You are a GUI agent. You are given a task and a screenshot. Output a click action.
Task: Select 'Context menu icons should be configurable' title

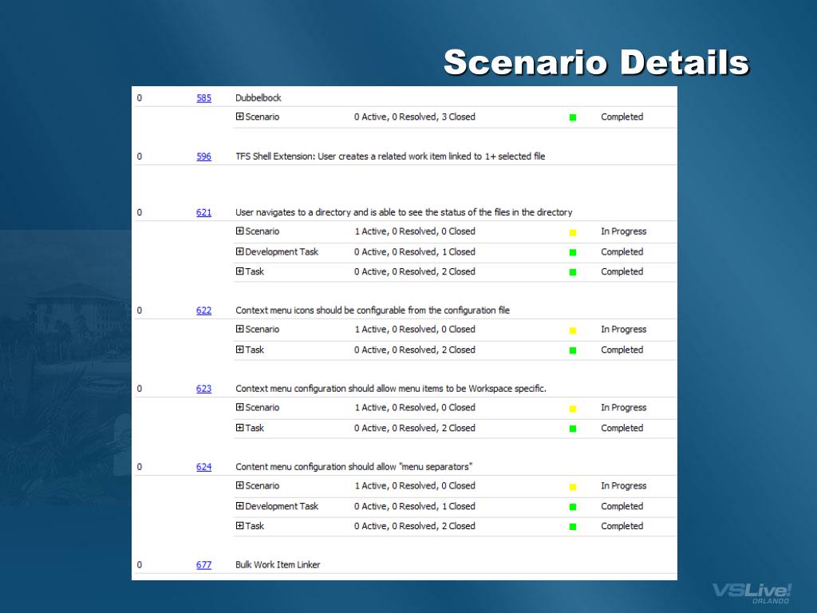pos(373,310)
